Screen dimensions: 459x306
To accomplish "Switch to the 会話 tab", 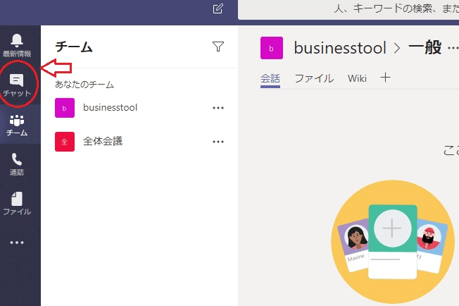I will tap(270, 78).
